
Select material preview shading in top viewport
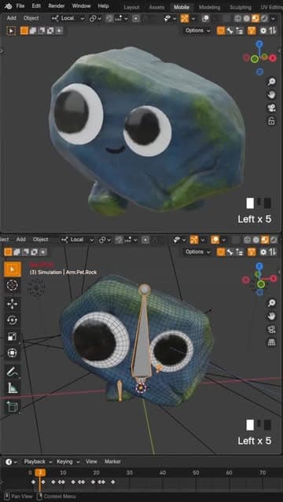pos(255,19)
